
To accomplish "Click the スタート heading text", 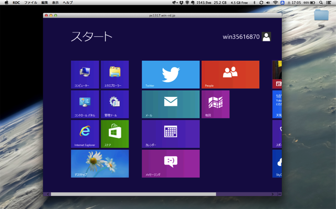I will (91, 36).
